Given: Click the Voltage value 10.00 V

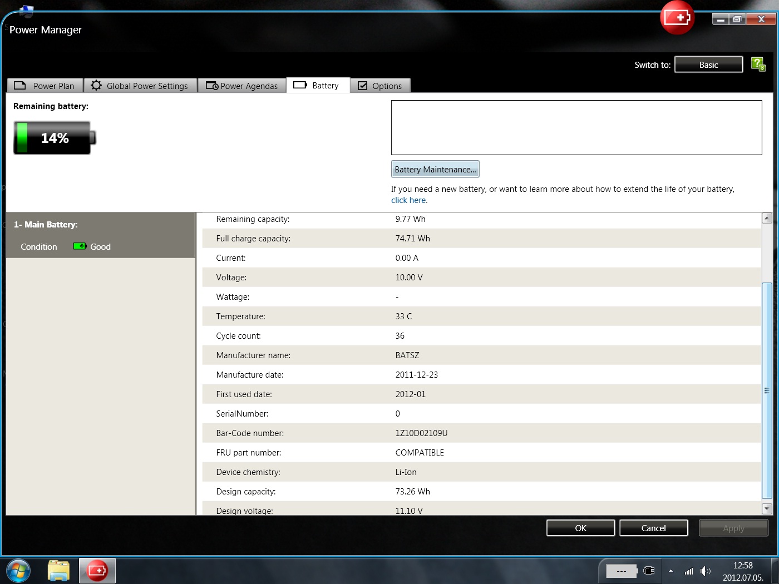Looking at the screenshot, I should [409, 278].
